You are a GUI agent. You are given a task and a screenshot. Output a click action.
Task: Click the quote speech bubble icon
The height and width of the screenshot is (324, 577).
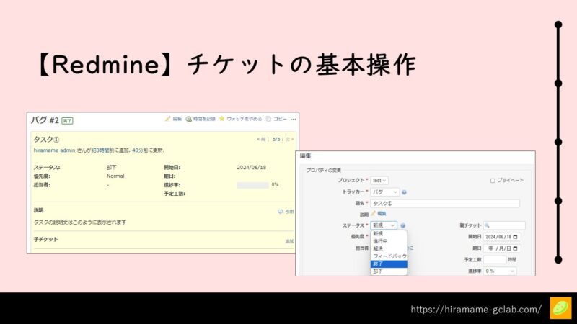coord(280,212)
